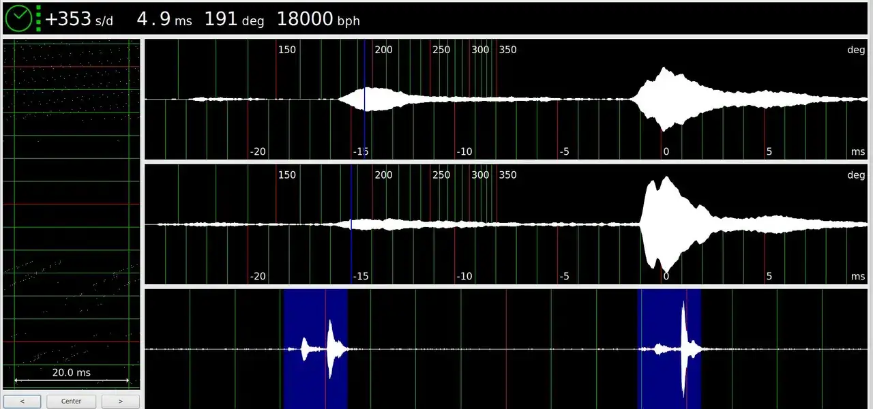
Task: Click the green signal level bars indicator
Action: coord(38,18)
